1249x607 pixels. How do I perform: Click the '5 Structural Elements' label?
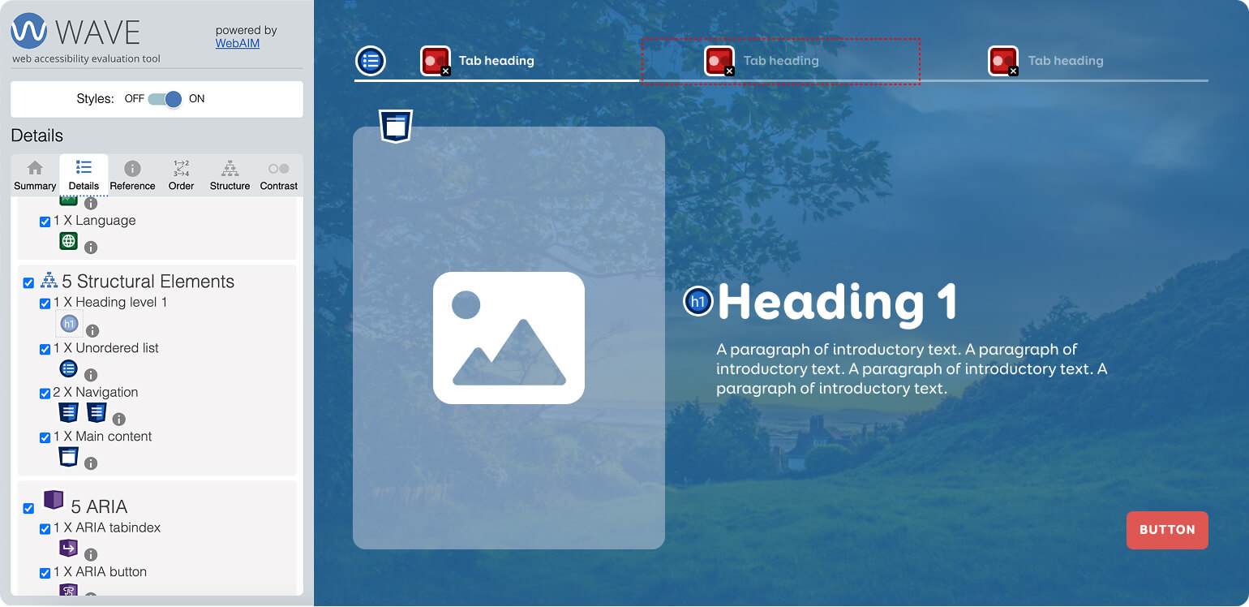[x=148, y=282]
